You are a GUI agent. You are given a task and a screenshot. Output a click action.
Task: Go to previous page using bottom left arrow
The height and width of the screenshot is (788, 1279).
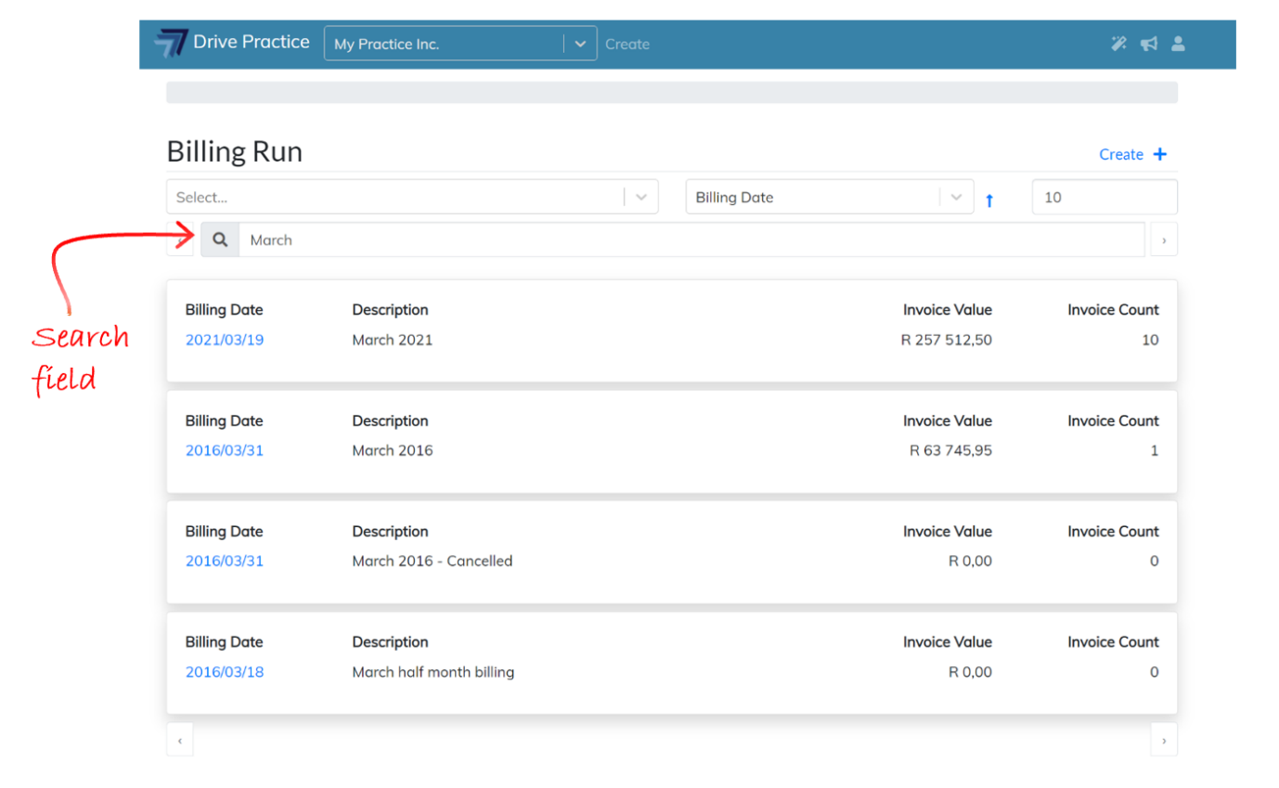pyautogui.click(x=180, y=740)
